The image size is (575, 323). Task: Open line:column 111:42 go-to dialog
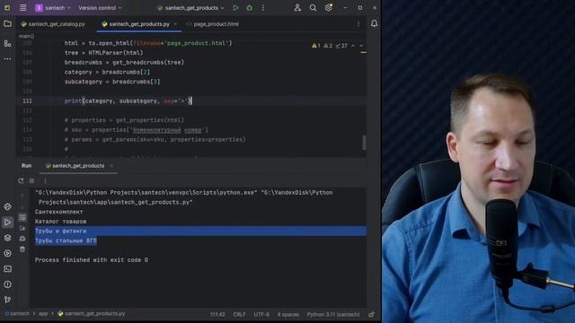[x=217, y=315]
